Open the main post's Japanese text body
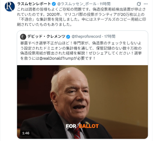The width and height of the screenshot is (154, 141). pyautogui.click(x=81, y=17)
